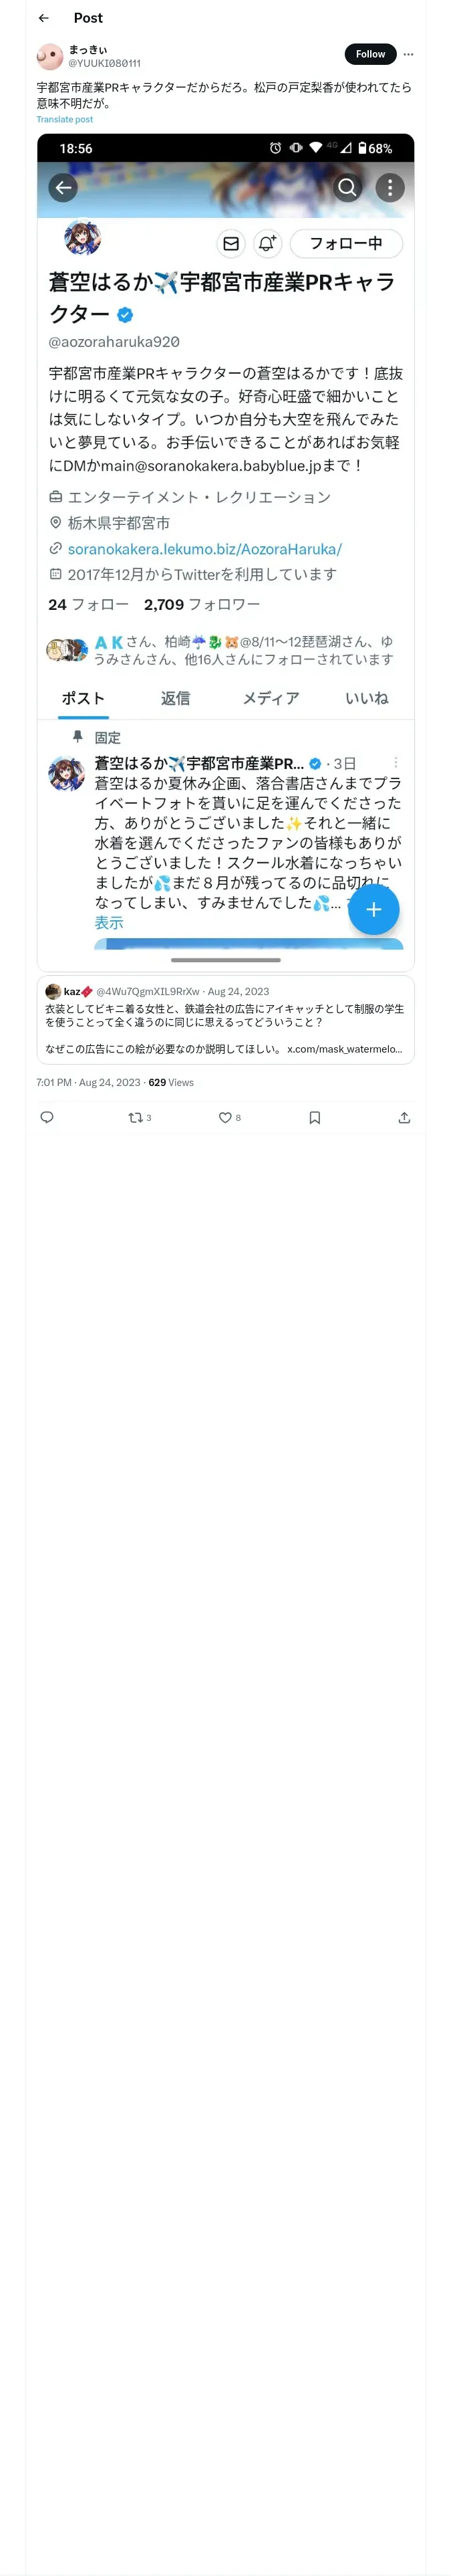Screen dimensions: 451x2576
Task: Toggle the フォロー中 following button
Action: [x=346, y=243]
